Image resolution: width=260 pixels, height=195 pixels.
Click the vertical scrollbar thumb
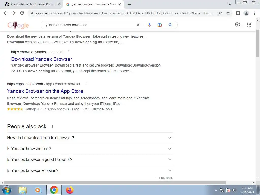(x=258, y=43)
